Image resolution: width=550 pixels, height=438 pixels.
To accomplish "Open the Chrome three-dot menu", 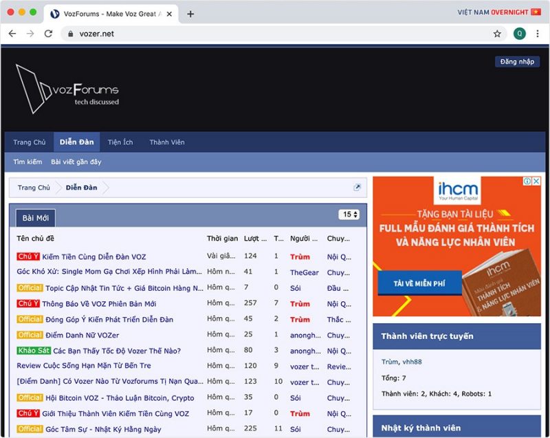I will point(538,34).
